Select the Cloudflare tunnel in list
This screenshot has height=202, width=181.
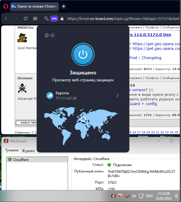(20, 159)
